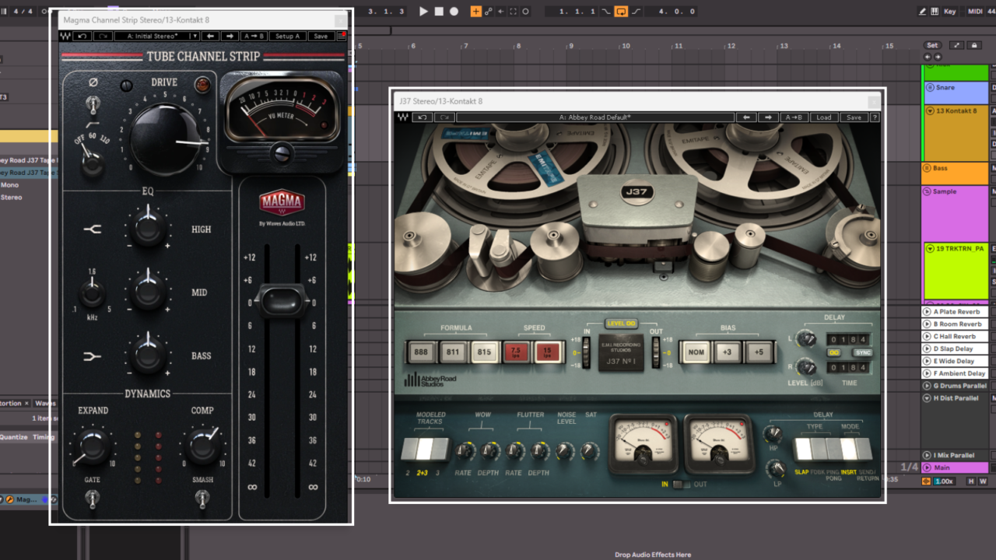
Task: Toggle the orange Loop switch in transport
Action: tap(621, 12)
